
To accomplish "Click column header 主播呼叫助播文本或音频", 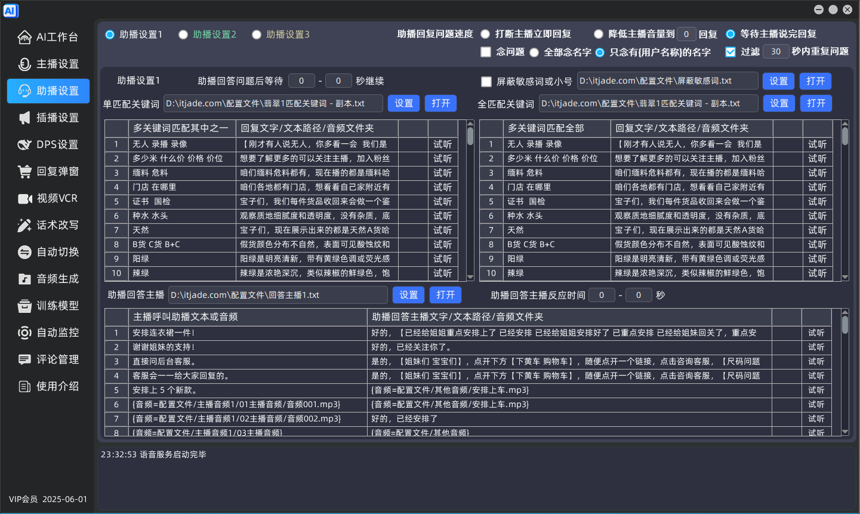I will tap(248, 317).
